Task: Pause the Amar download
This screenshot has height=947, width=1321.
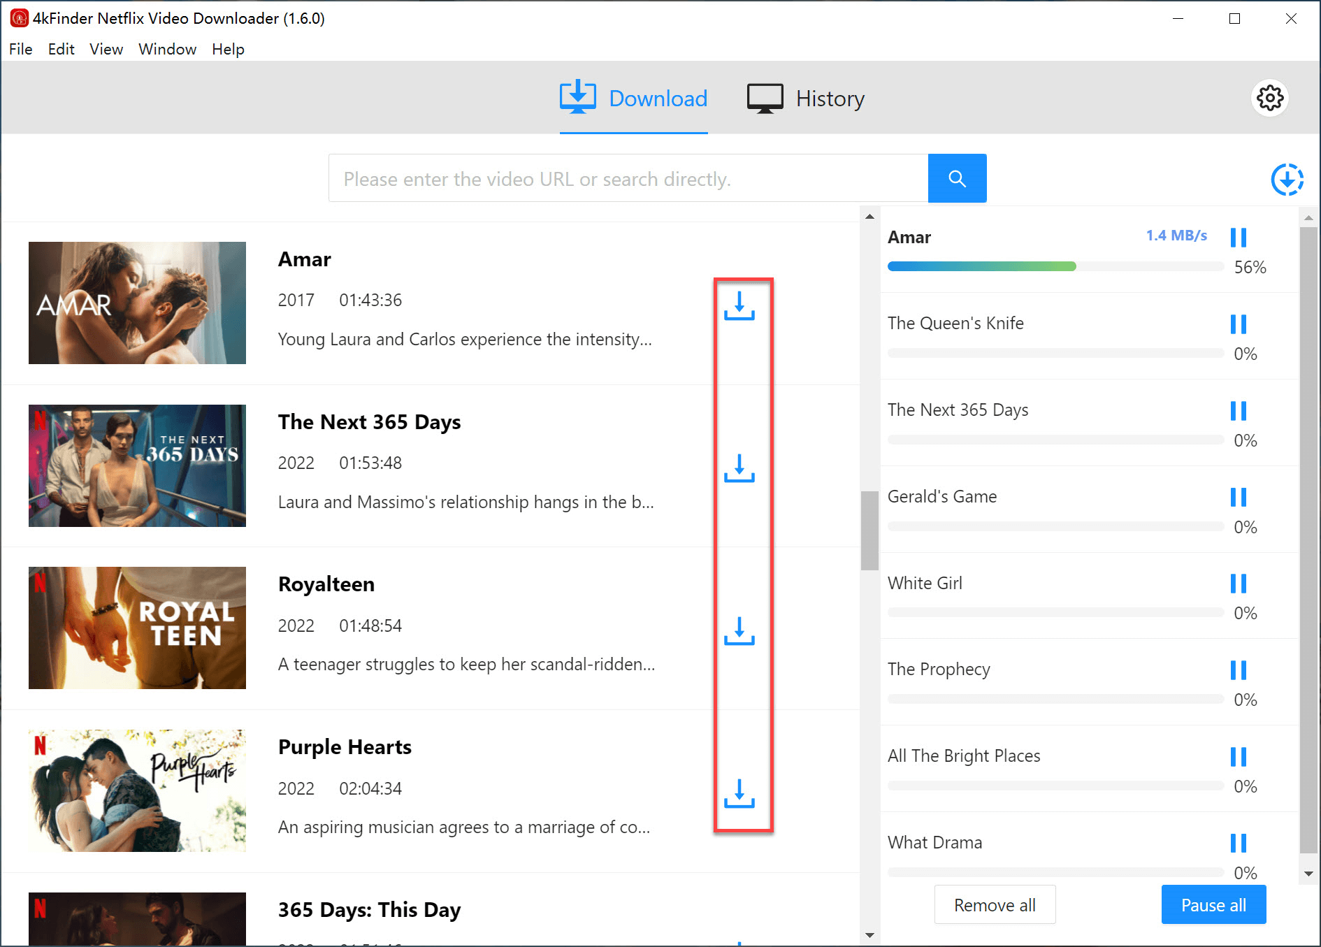Action: point(1238,237)
